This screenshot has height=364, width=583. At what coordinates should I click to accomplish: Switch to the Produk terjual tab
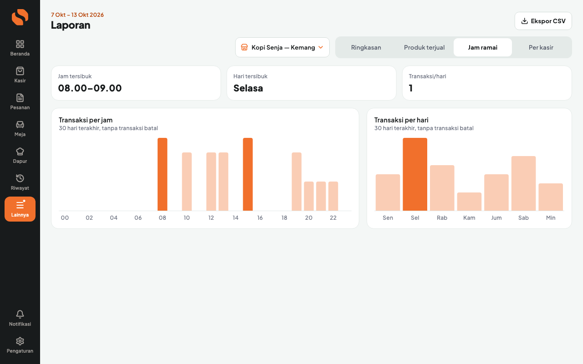[x=424, y=47]
